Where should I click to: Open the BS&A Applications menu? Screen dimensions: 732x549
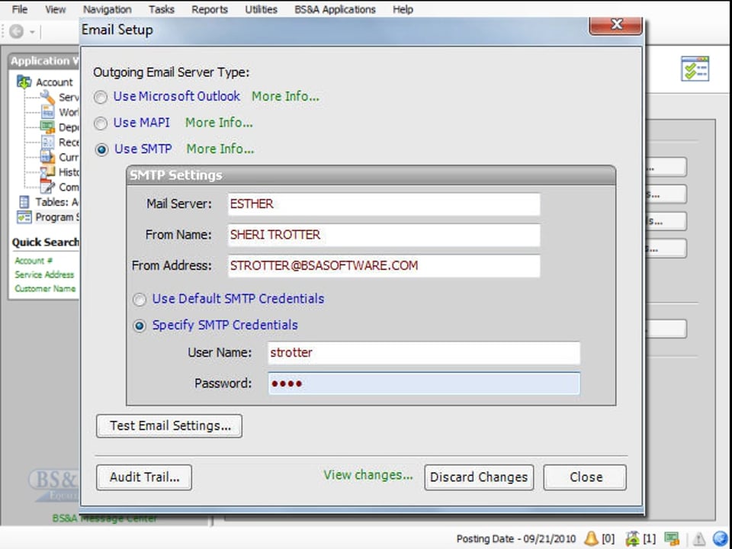[335, 9]
